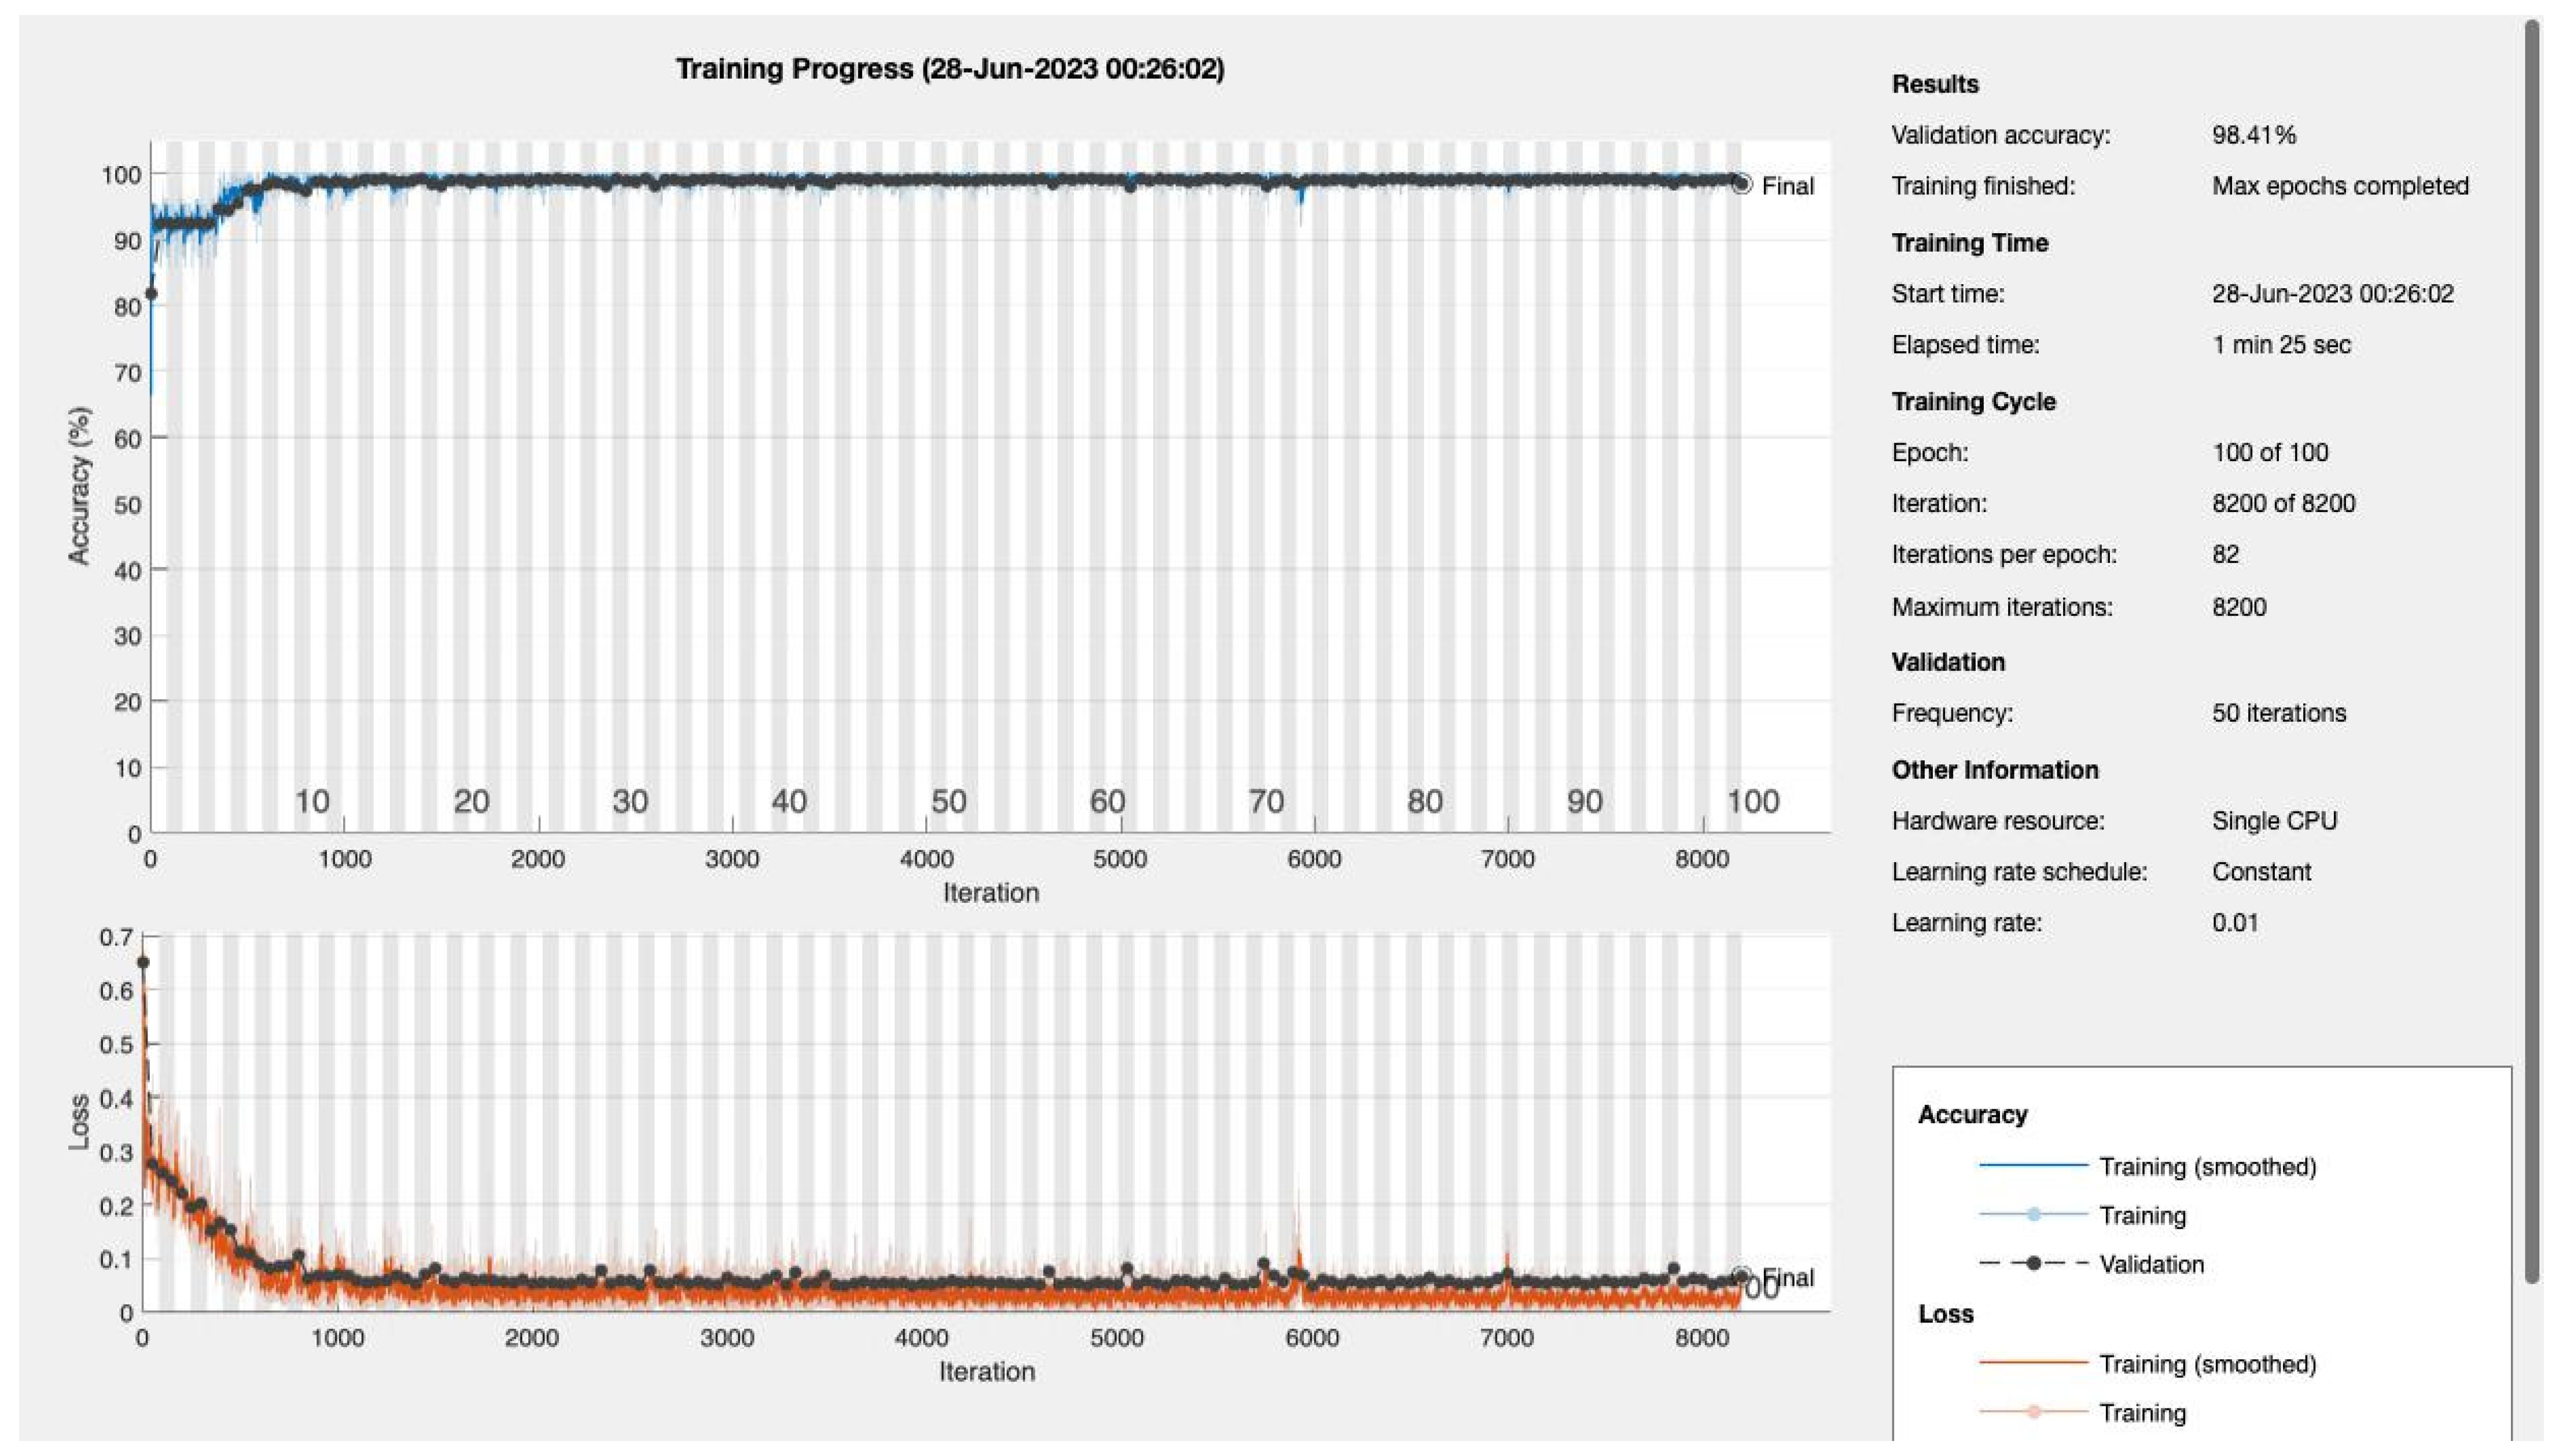Screen dimensions: 2563x1456
Task: Click the Training Progress title text
Action: 949,69
